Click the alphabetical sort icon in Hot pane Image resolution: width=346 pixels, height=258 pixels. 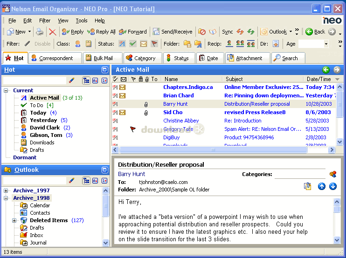tap(95, 81)
